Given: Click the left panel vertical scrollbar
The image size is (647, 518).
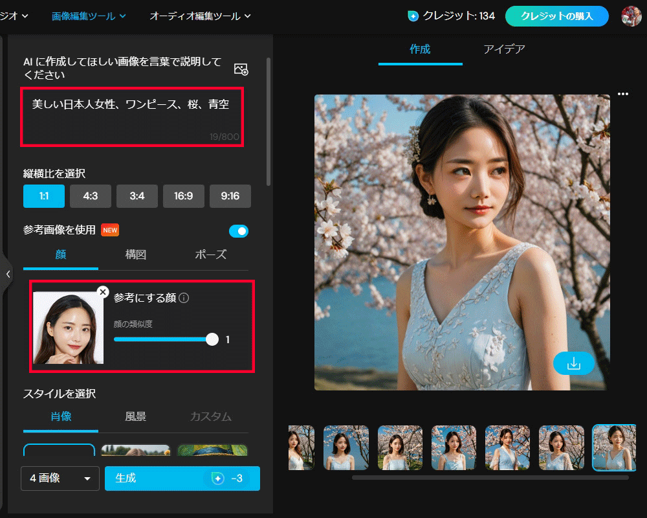Looking at the screenshot, I should [269, 122].
